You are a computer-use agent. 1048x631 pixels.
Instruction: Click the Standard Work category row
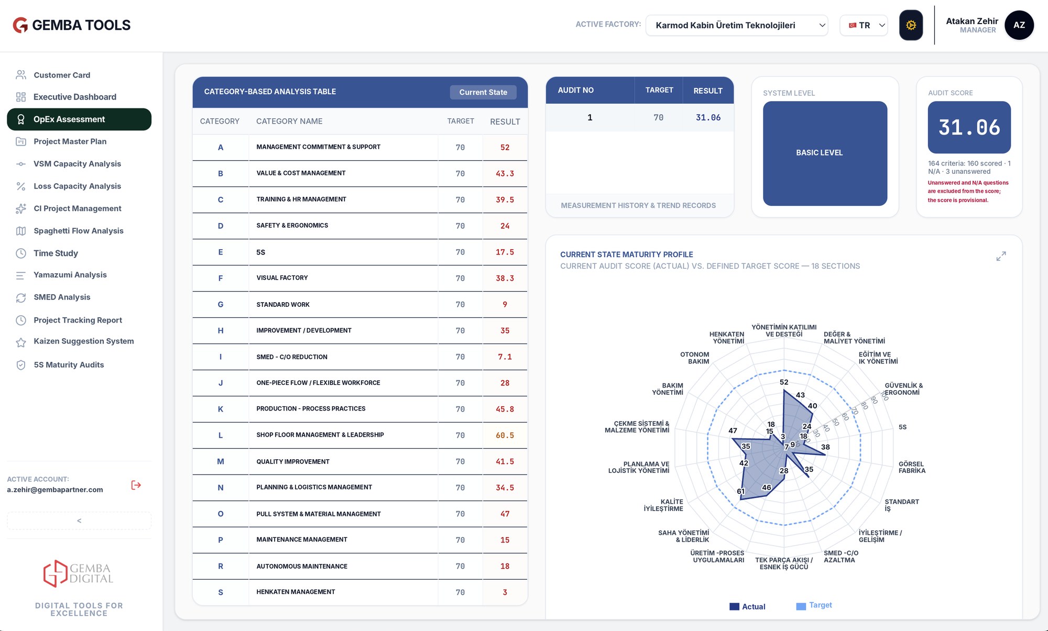360,304
